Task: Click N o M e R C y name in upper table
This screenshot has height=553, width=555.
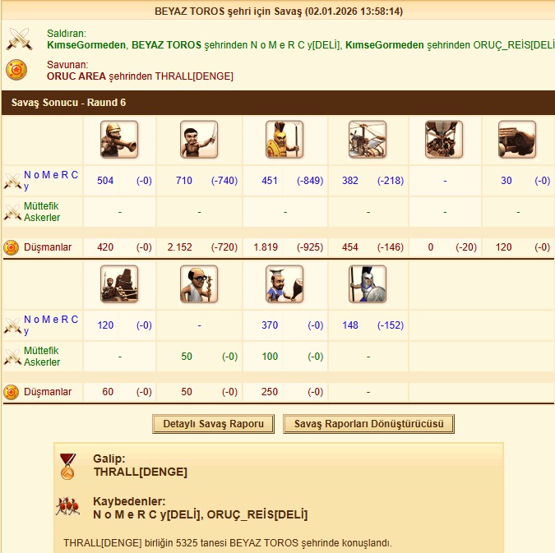Action: tap(51, 181)
